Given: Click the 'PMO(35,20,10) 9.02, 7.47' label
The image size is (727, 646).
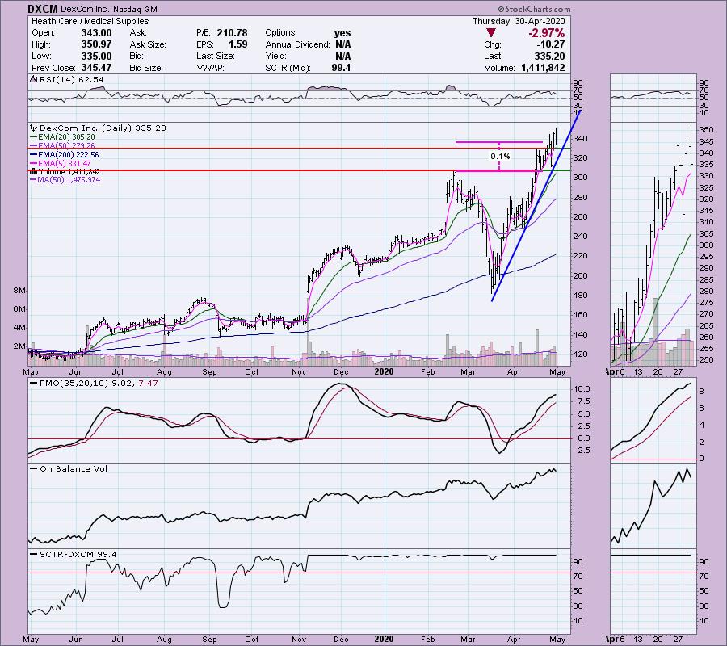Looking at the screenshot, I should [x=99, y=384].
